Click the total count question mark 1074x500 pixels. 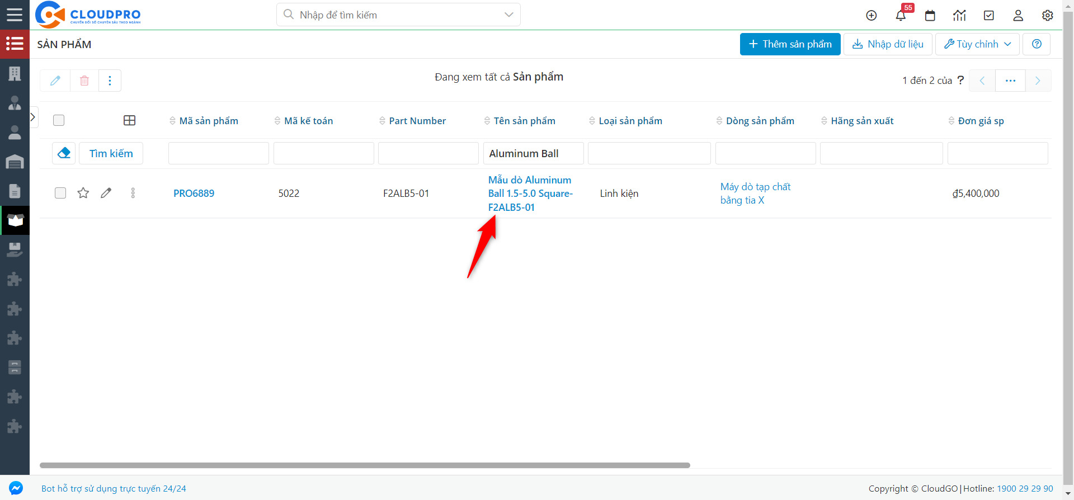coord(960,80)
